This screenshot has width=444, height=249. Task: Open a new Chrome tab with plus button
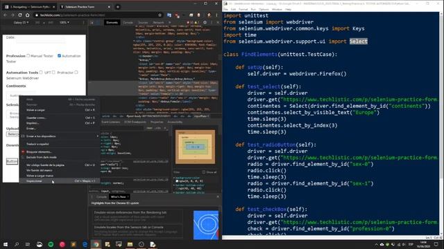[117, 7]
